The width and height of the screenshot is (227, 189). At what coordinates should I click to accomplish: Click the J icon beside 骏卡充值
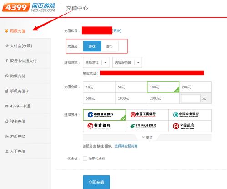coord(7,121)
